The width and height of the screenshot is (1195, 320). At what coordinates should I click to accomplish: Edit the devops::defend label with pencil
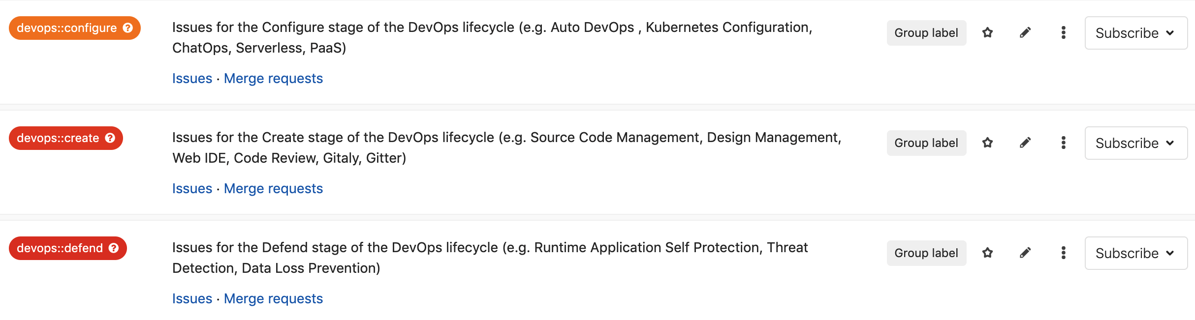point(1025,253)
